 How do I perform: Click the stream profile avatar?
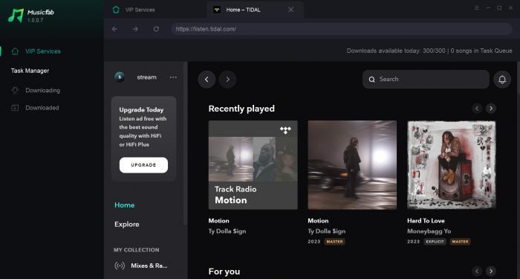[120, 77]
